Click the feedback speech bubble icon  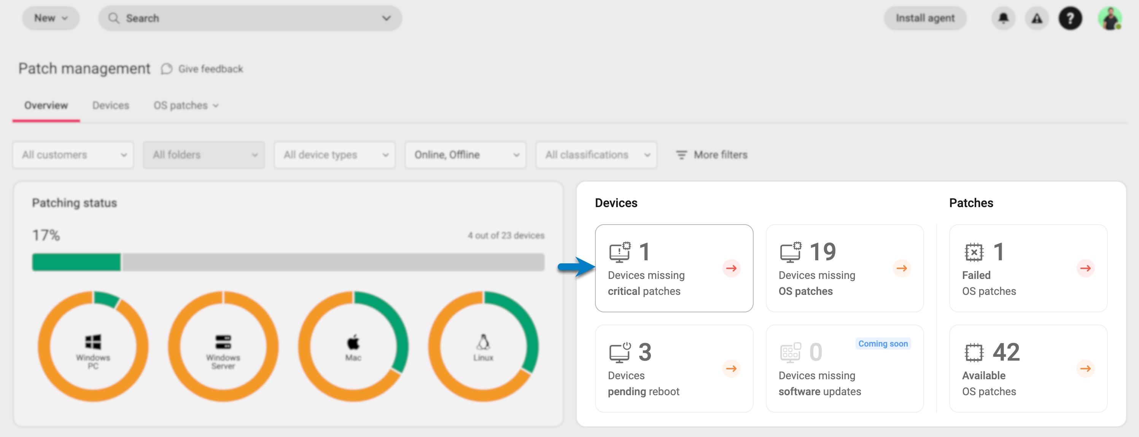coord(166,69)
